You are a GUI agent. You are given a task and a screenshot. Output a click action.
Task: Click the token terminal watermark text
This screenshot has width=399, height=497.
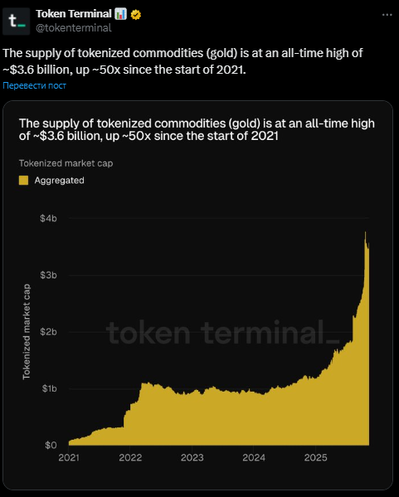click(223, 333)
